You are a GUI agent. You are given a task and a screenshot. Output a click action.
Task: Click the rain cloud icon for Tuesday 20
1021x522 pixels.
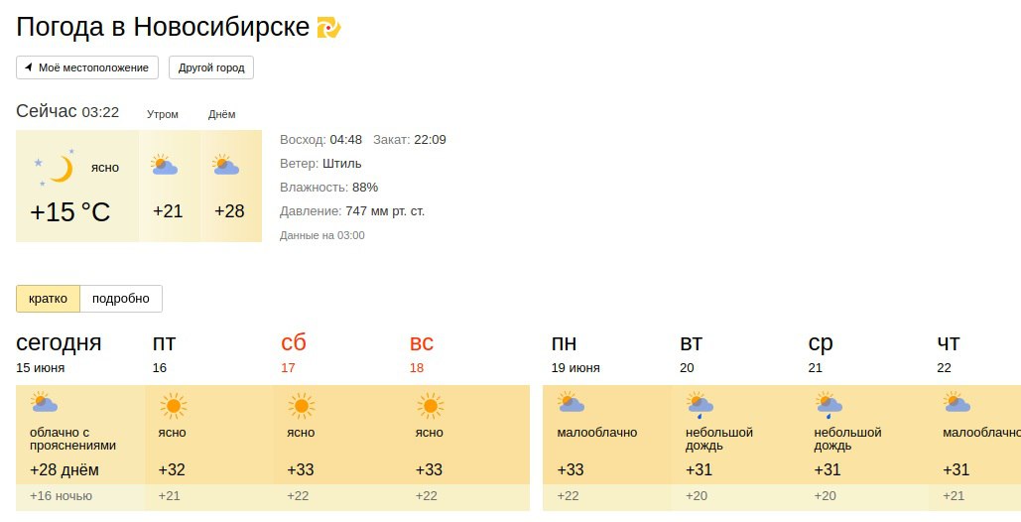click(700, 405)
